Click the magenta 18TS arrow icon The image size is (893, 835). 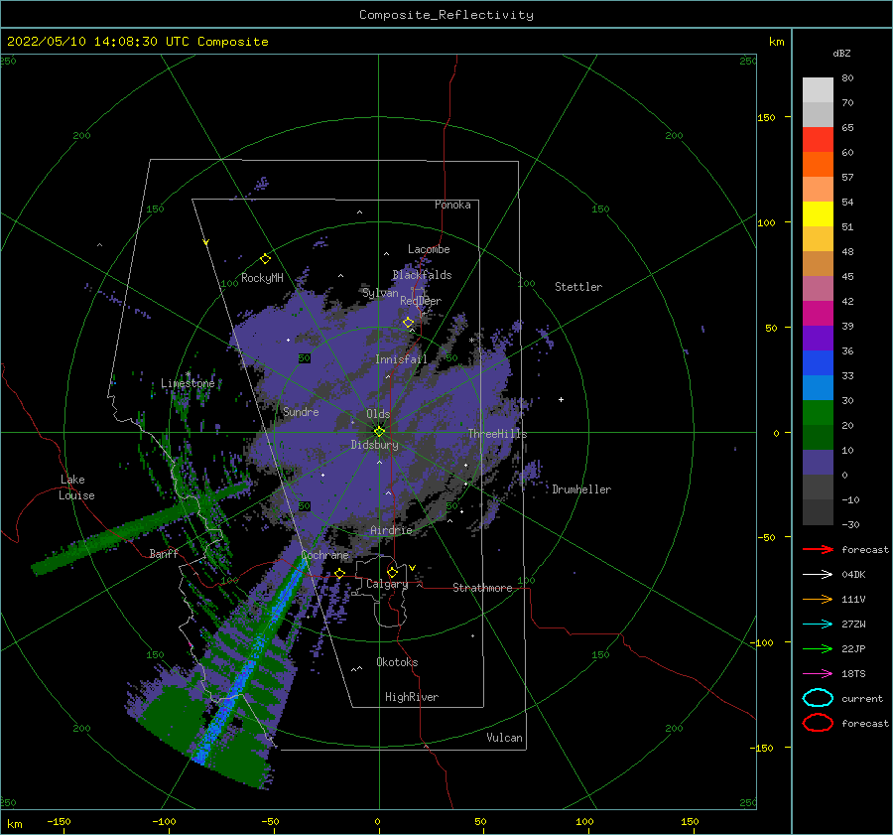[818, 674]
